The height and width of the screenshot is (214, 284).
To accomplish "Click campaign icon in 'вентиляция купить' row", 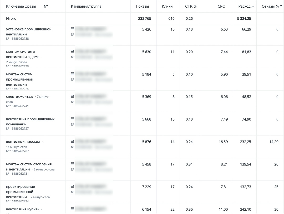I will tap(73, 209).
